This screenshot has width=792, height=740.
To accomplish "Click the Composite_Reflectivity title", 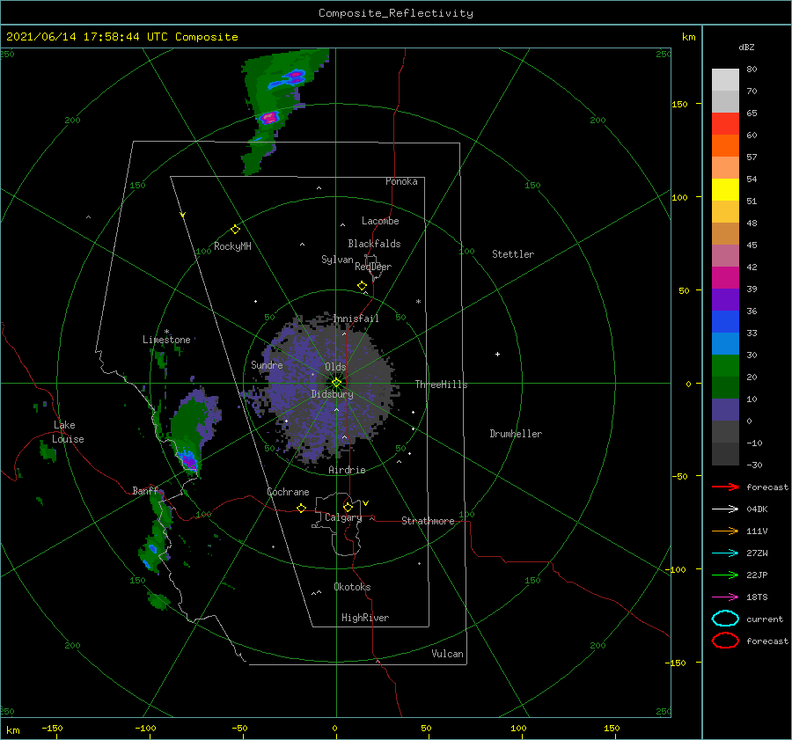I will point(396,13).
